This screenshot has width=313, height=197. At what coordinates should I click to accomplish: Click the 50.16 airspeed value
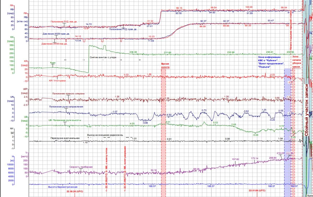point(154,170)
